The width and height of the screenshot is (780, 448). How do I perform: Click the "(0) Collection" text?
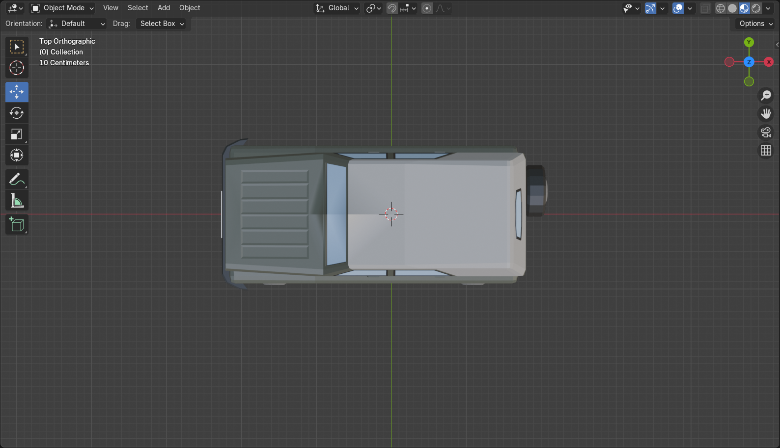[x=61, y=52]
